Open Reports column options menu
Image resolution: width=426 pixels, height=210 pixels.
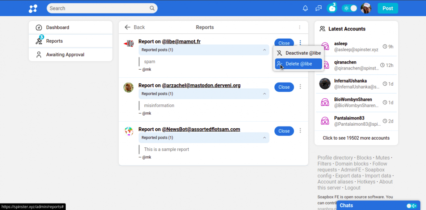click(300, 27)
